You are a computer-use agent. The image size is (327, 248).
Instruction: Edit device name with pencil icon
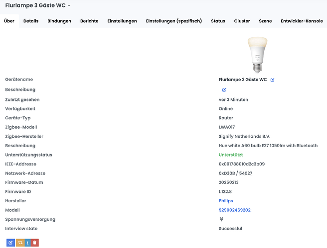273,80
